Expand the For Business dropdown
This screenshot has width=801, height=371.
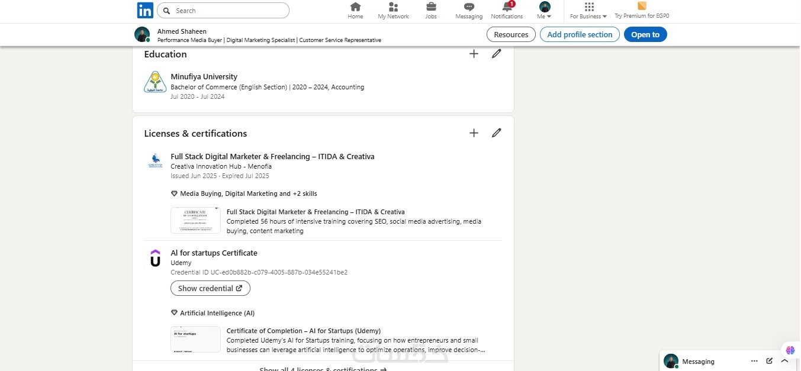tap(588, 11)
